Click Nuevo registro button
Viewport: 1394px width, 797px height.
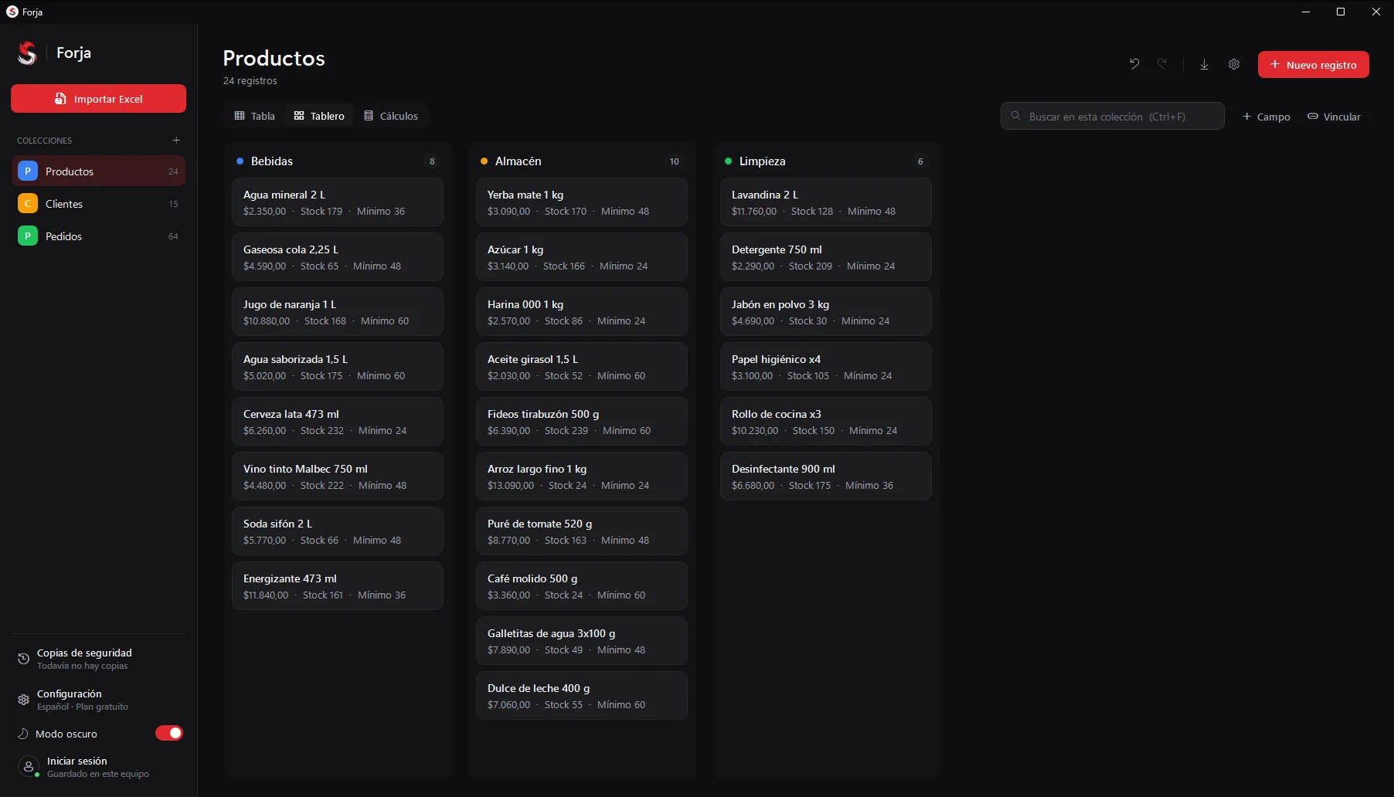[1313, 65]
